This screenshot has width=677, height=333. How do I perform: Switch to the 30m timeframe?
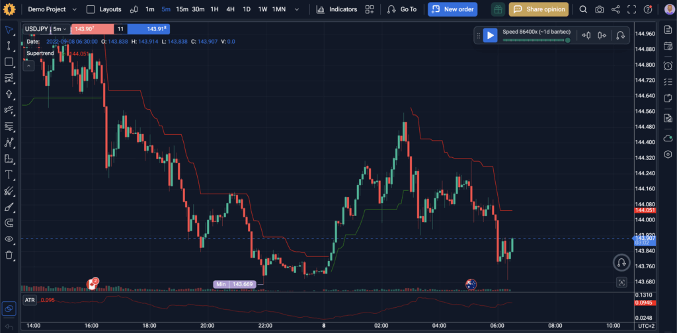click(198, 9)
